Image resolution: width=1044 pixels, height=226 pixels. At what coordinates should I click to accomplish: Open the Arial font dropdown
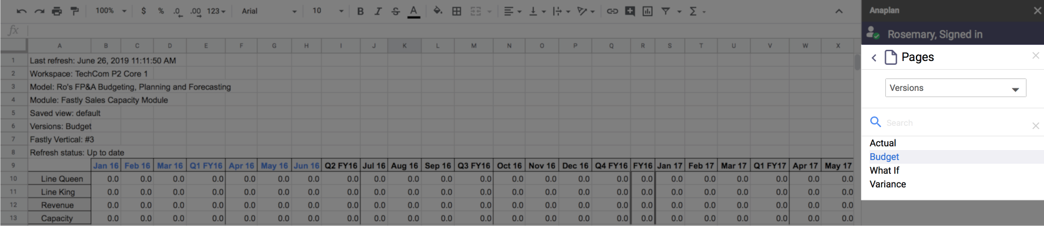point(269,11)
